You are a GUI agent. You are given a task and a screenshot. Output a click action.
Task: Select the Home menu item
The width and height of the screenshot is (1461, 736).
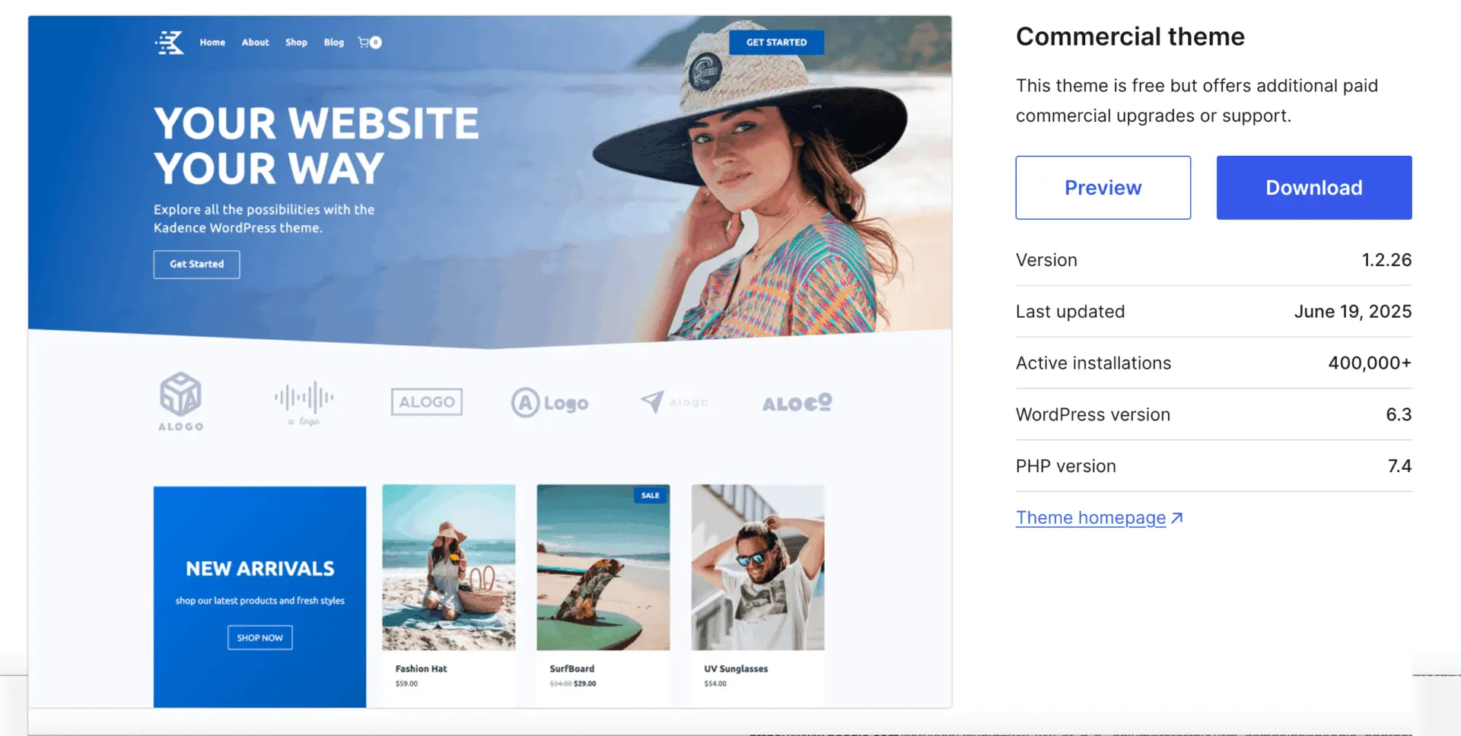click(x=212, y=43)
